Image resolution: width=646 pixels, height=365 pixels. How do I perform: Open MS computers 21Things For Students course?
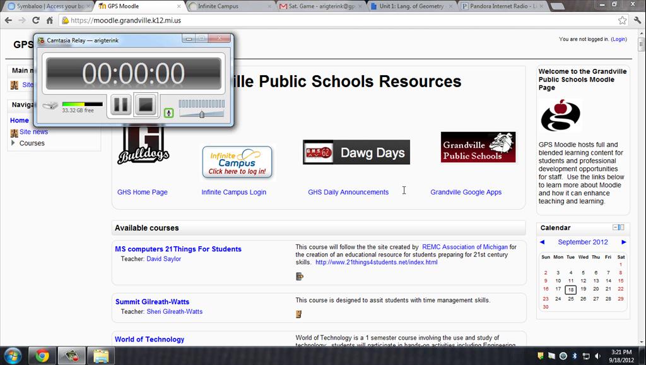tap(178, 249)
